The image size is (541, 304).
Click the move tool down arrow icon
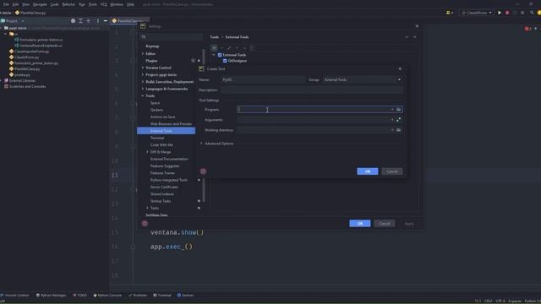point(244,48)
